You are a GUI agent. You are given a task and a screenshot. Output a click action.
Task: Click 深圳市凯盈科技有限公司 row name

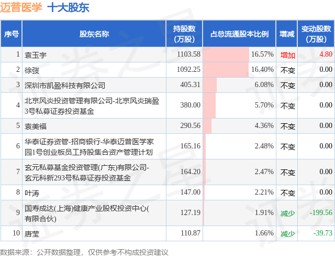pos(65,85)
